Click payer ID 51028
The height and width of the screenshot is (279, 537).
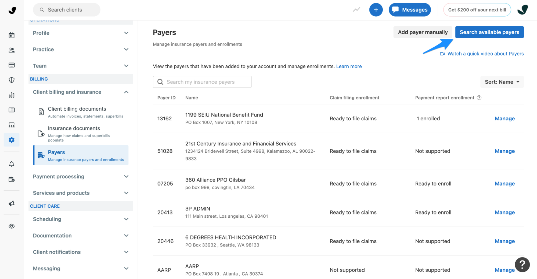(165, 151)
